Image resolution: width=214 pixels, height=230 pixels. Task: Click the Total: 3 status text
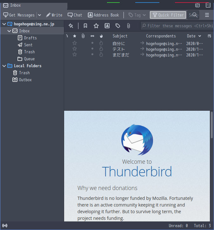tap(202, 226)
